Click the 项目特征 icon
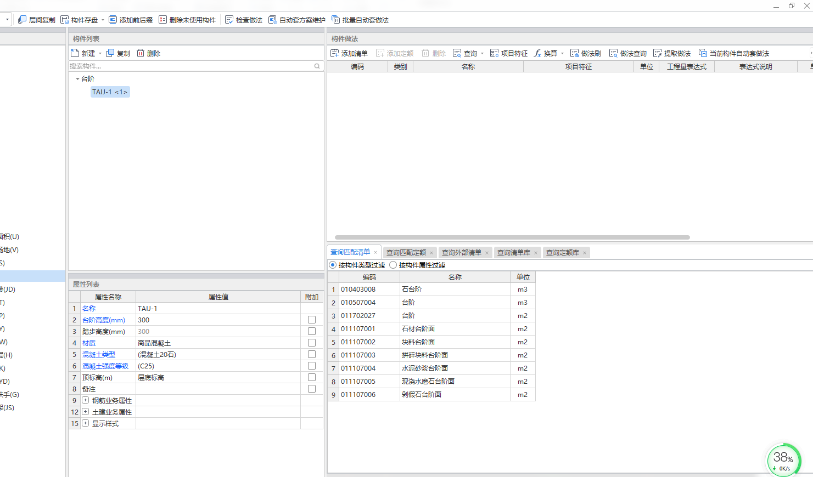Viewport: 813px width, 477px height. [495, 53]
